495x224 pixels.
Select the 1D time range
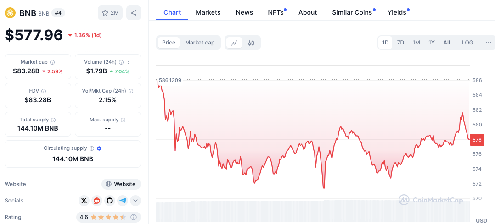coord(385,43)
